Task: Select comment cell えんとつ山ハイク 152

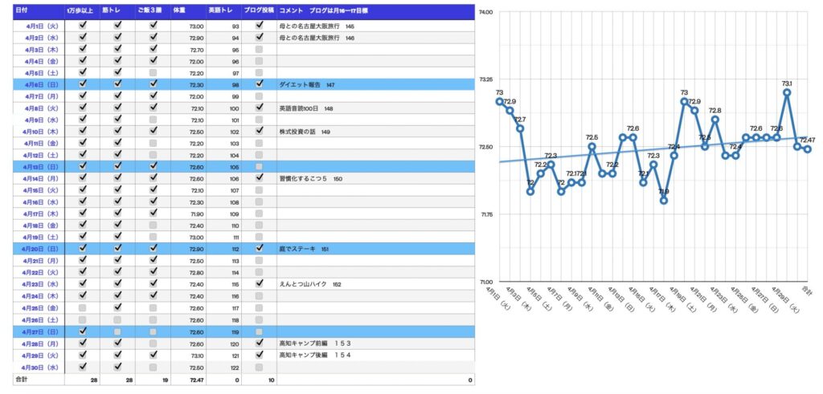Action: coord(376,285)
